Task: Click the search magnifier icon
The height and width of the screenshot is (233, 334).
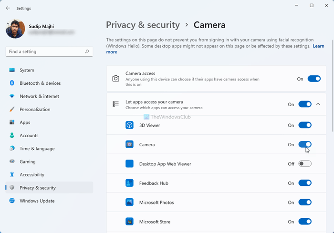Action: 87,51
